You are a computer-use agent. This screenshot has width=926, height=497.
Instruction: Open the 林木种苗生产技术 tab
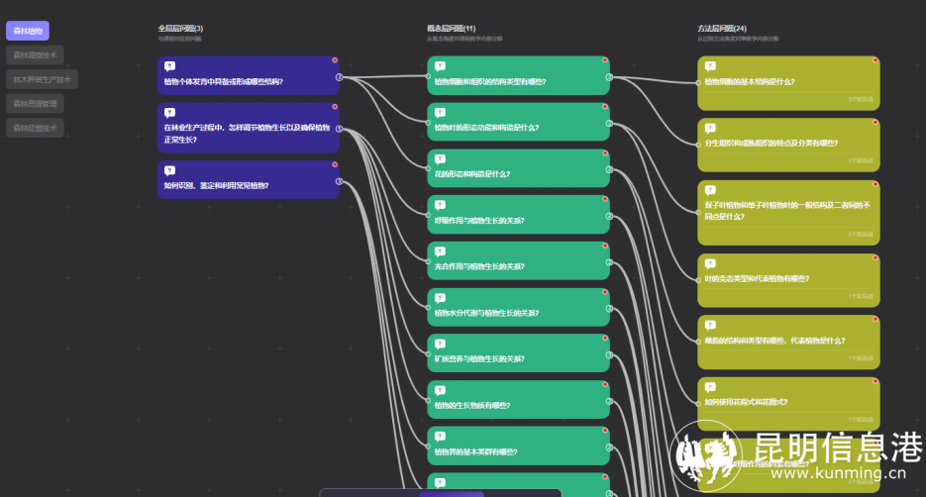[x=41, y=79]
